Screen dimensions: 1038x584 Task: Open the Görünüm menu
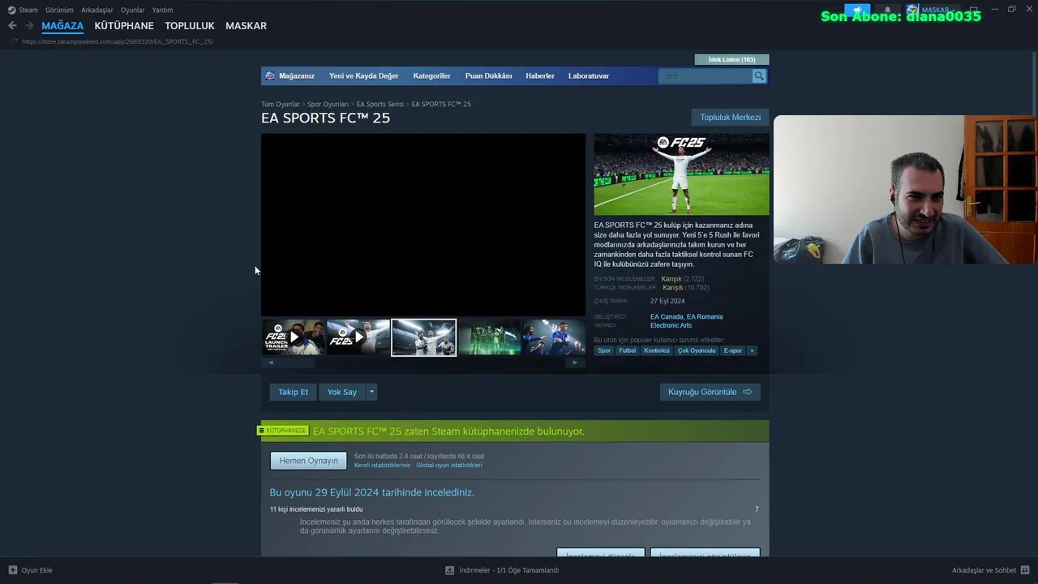[59, 11]
